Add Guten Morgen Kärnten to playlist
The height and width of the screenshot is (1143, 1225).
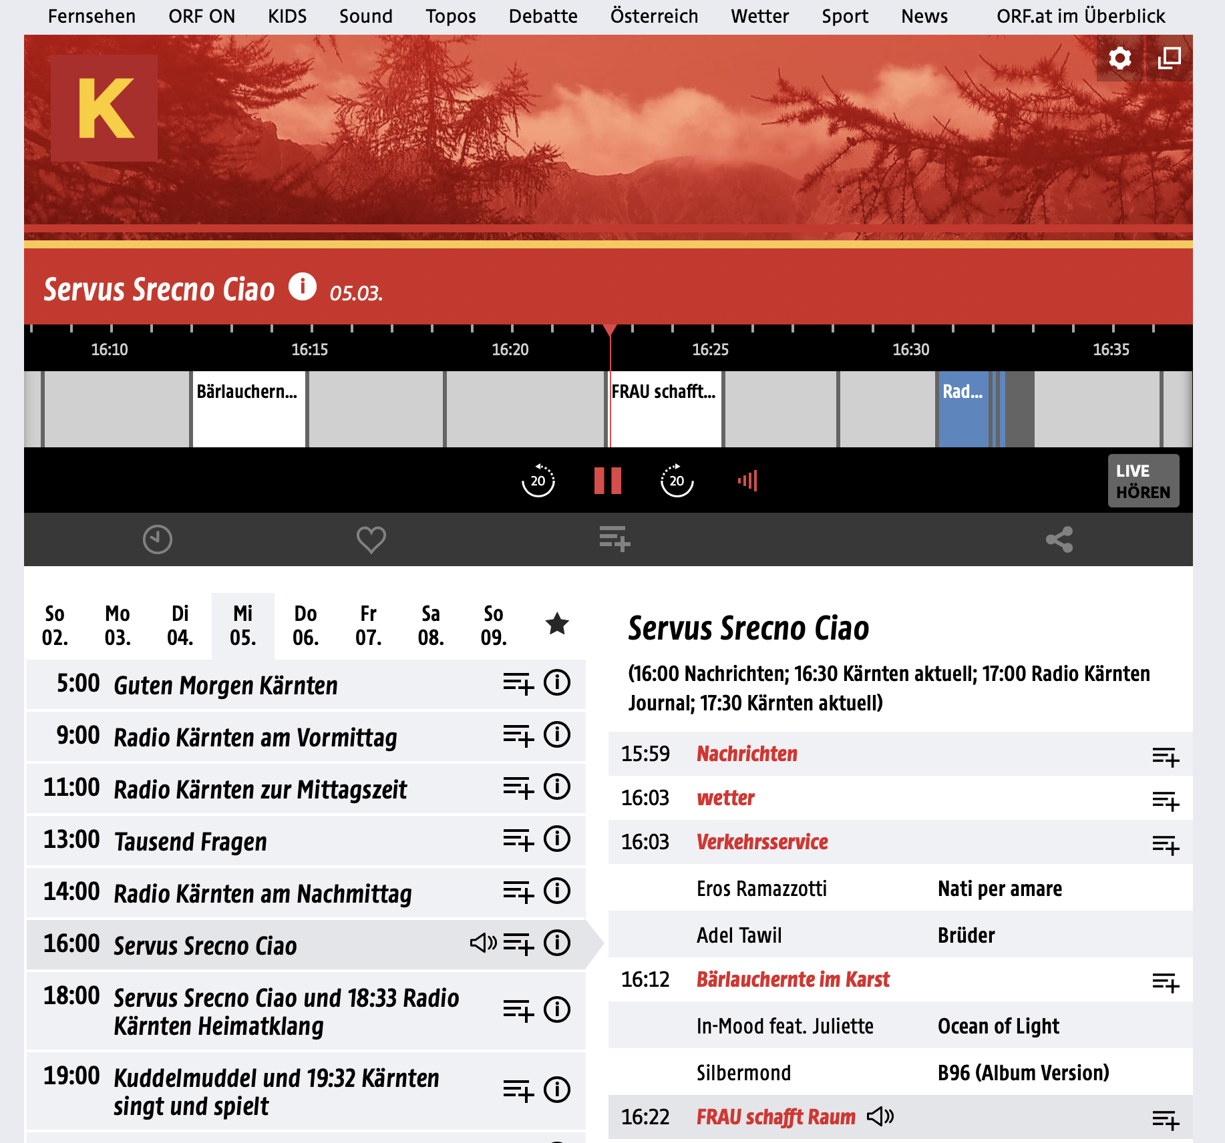(x=518, y=684)
